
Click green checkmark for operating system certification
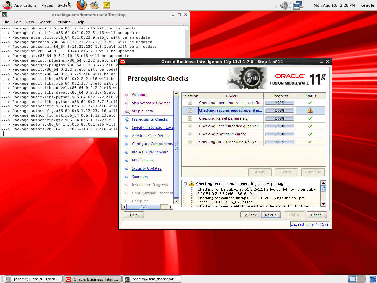tap(310, 103)
